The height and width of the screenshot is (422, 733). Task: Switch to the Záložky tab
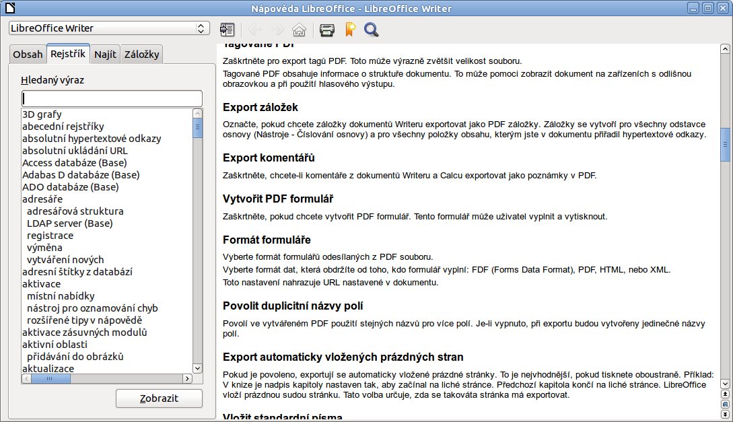tap(141, 55)
